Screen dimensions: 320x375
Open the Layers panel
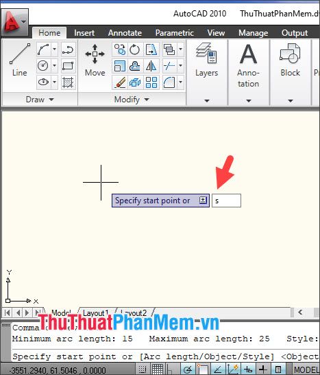(207, 60)
